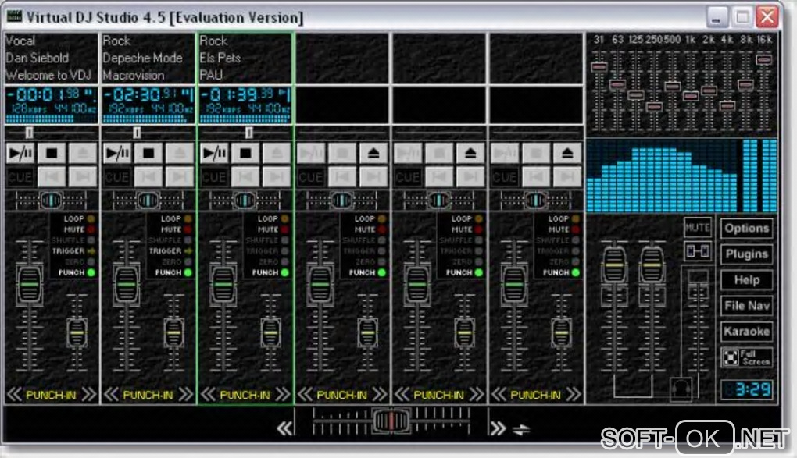Click left chevrons of Dan Siebold PUNCH-IN
The height and width of the screenshot is (458, 797).
tap(14, 395)
